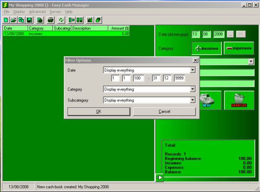Open the Survey menu
The image size is (260, 192).
55,12
